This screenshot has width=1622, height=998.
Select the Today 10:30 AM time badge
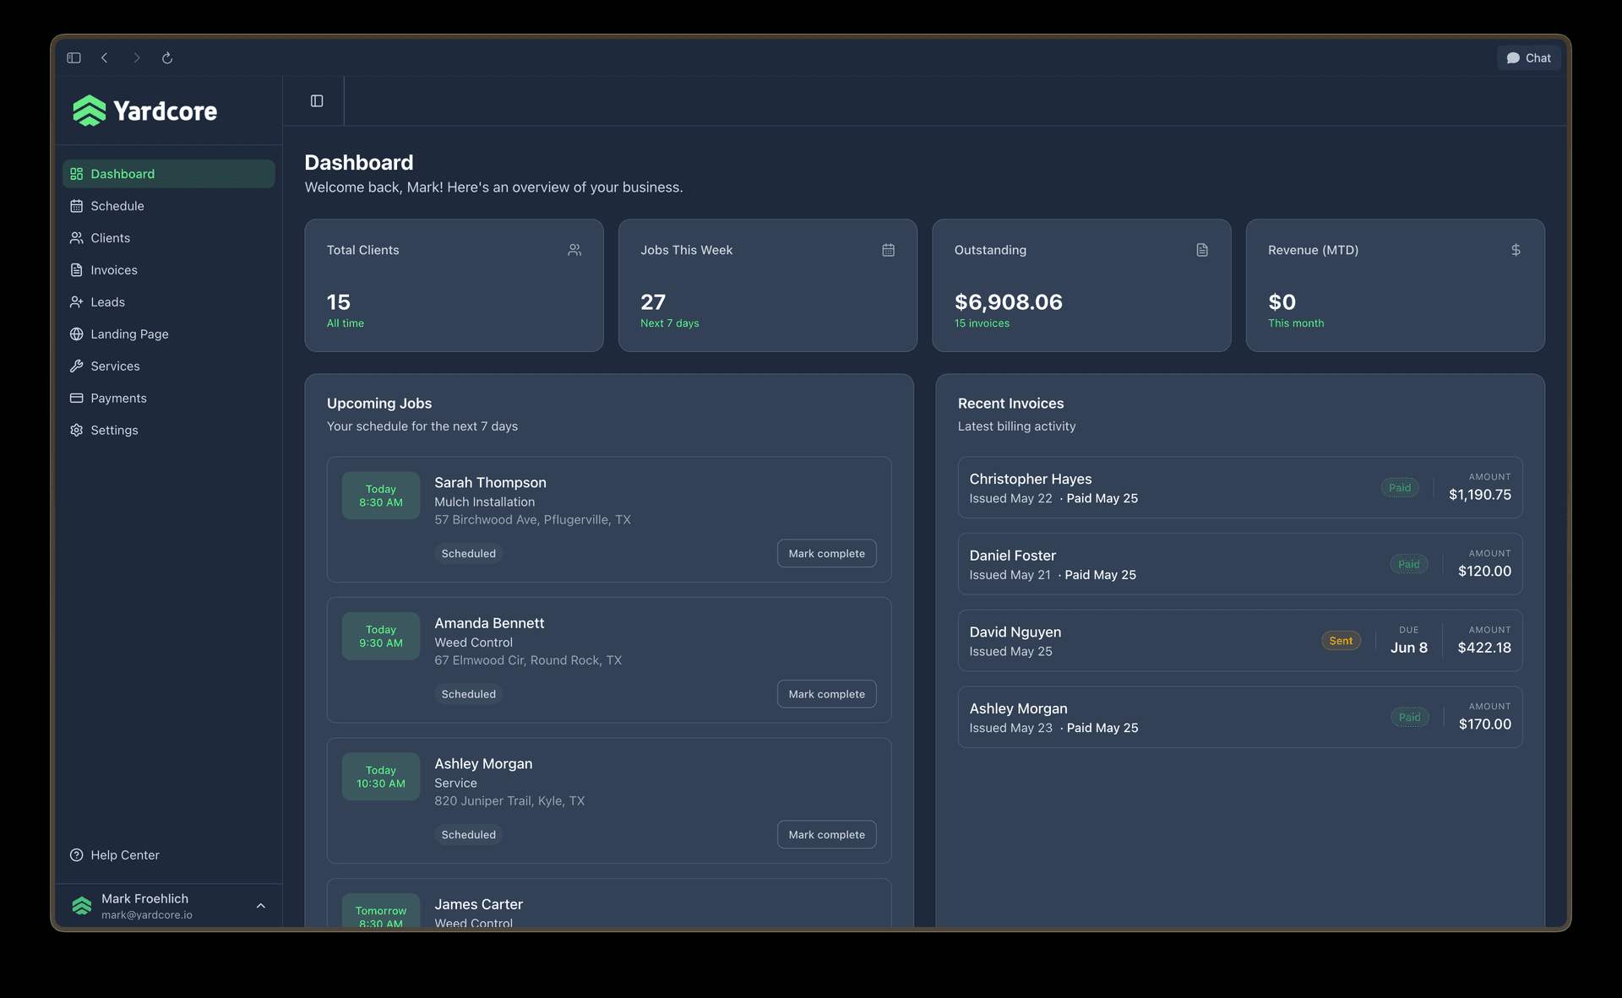pos(381,777)
